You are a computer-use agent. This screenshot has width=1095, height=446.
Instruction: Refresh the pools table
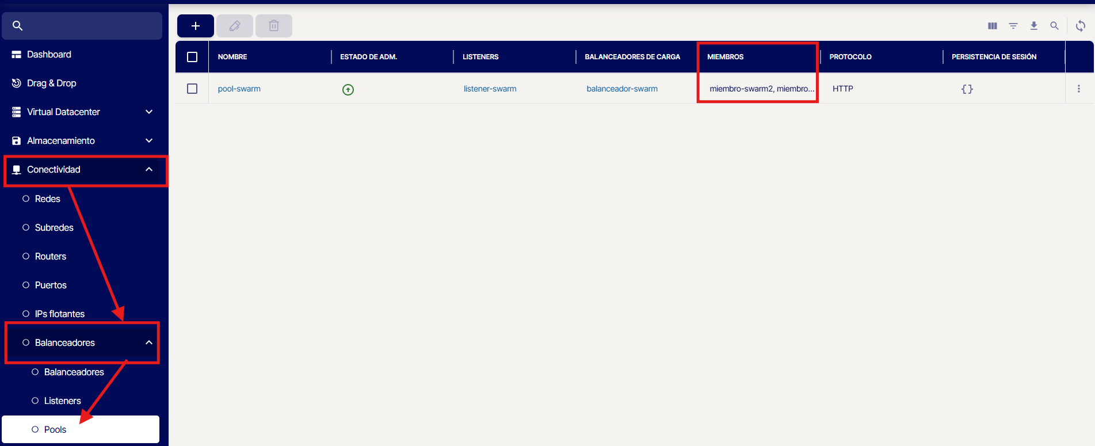[x=1080, y=26]
